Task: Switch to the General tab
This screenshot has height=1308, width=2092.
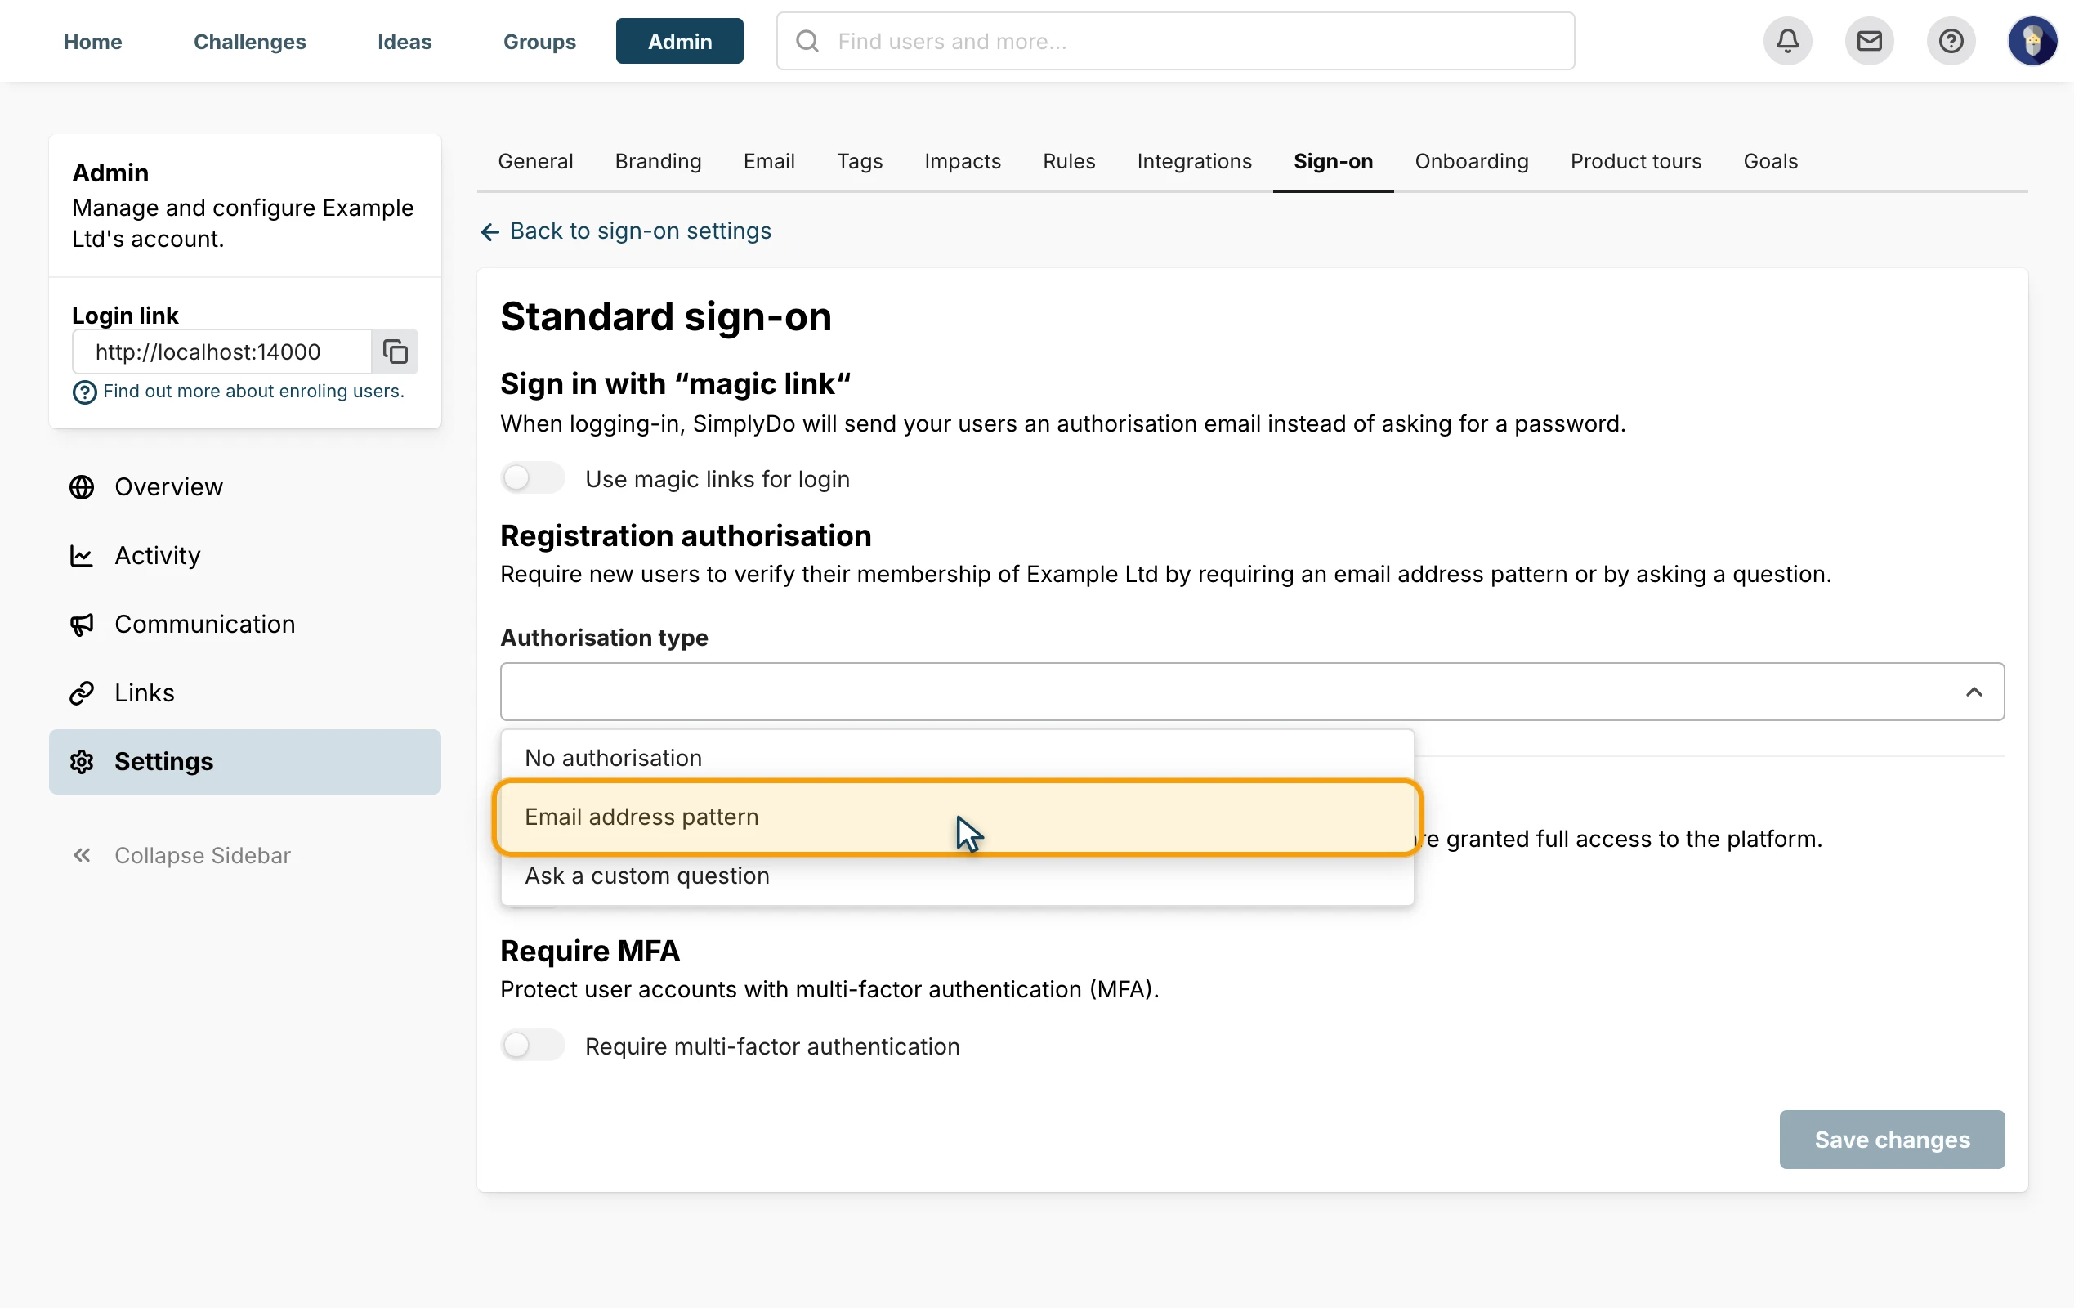Action: click(535, 161)
